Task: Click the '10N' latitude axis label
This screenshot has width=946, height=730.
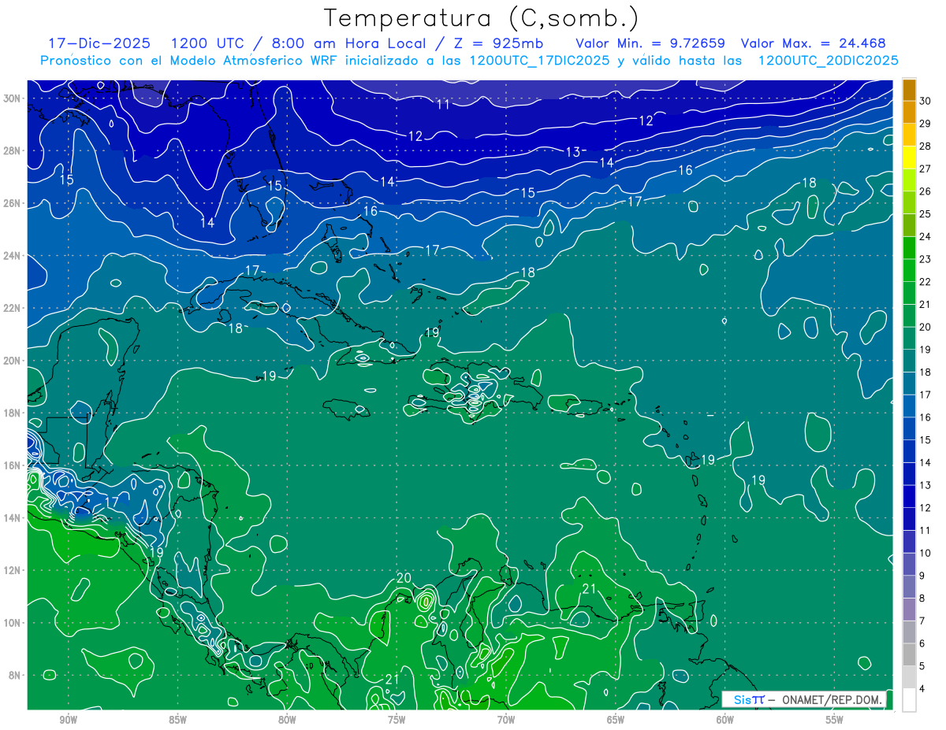Action: 12,622
